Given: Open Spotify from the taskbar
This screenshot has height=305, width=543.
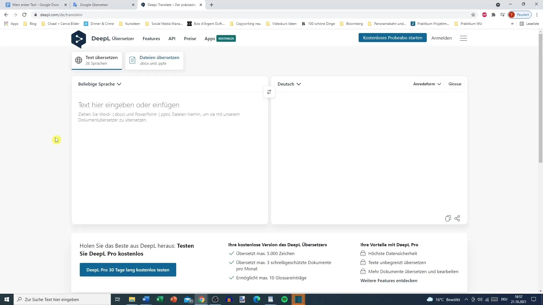Looking at the screenshot, I should pyautogui.click(x=285, y=299).
